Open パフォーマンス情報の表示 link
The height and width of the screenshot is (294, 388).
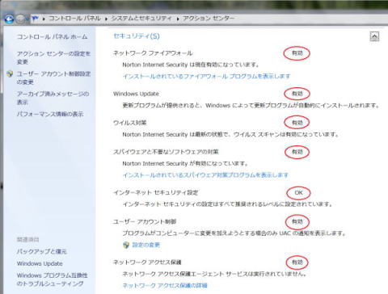tap(50, 114)
